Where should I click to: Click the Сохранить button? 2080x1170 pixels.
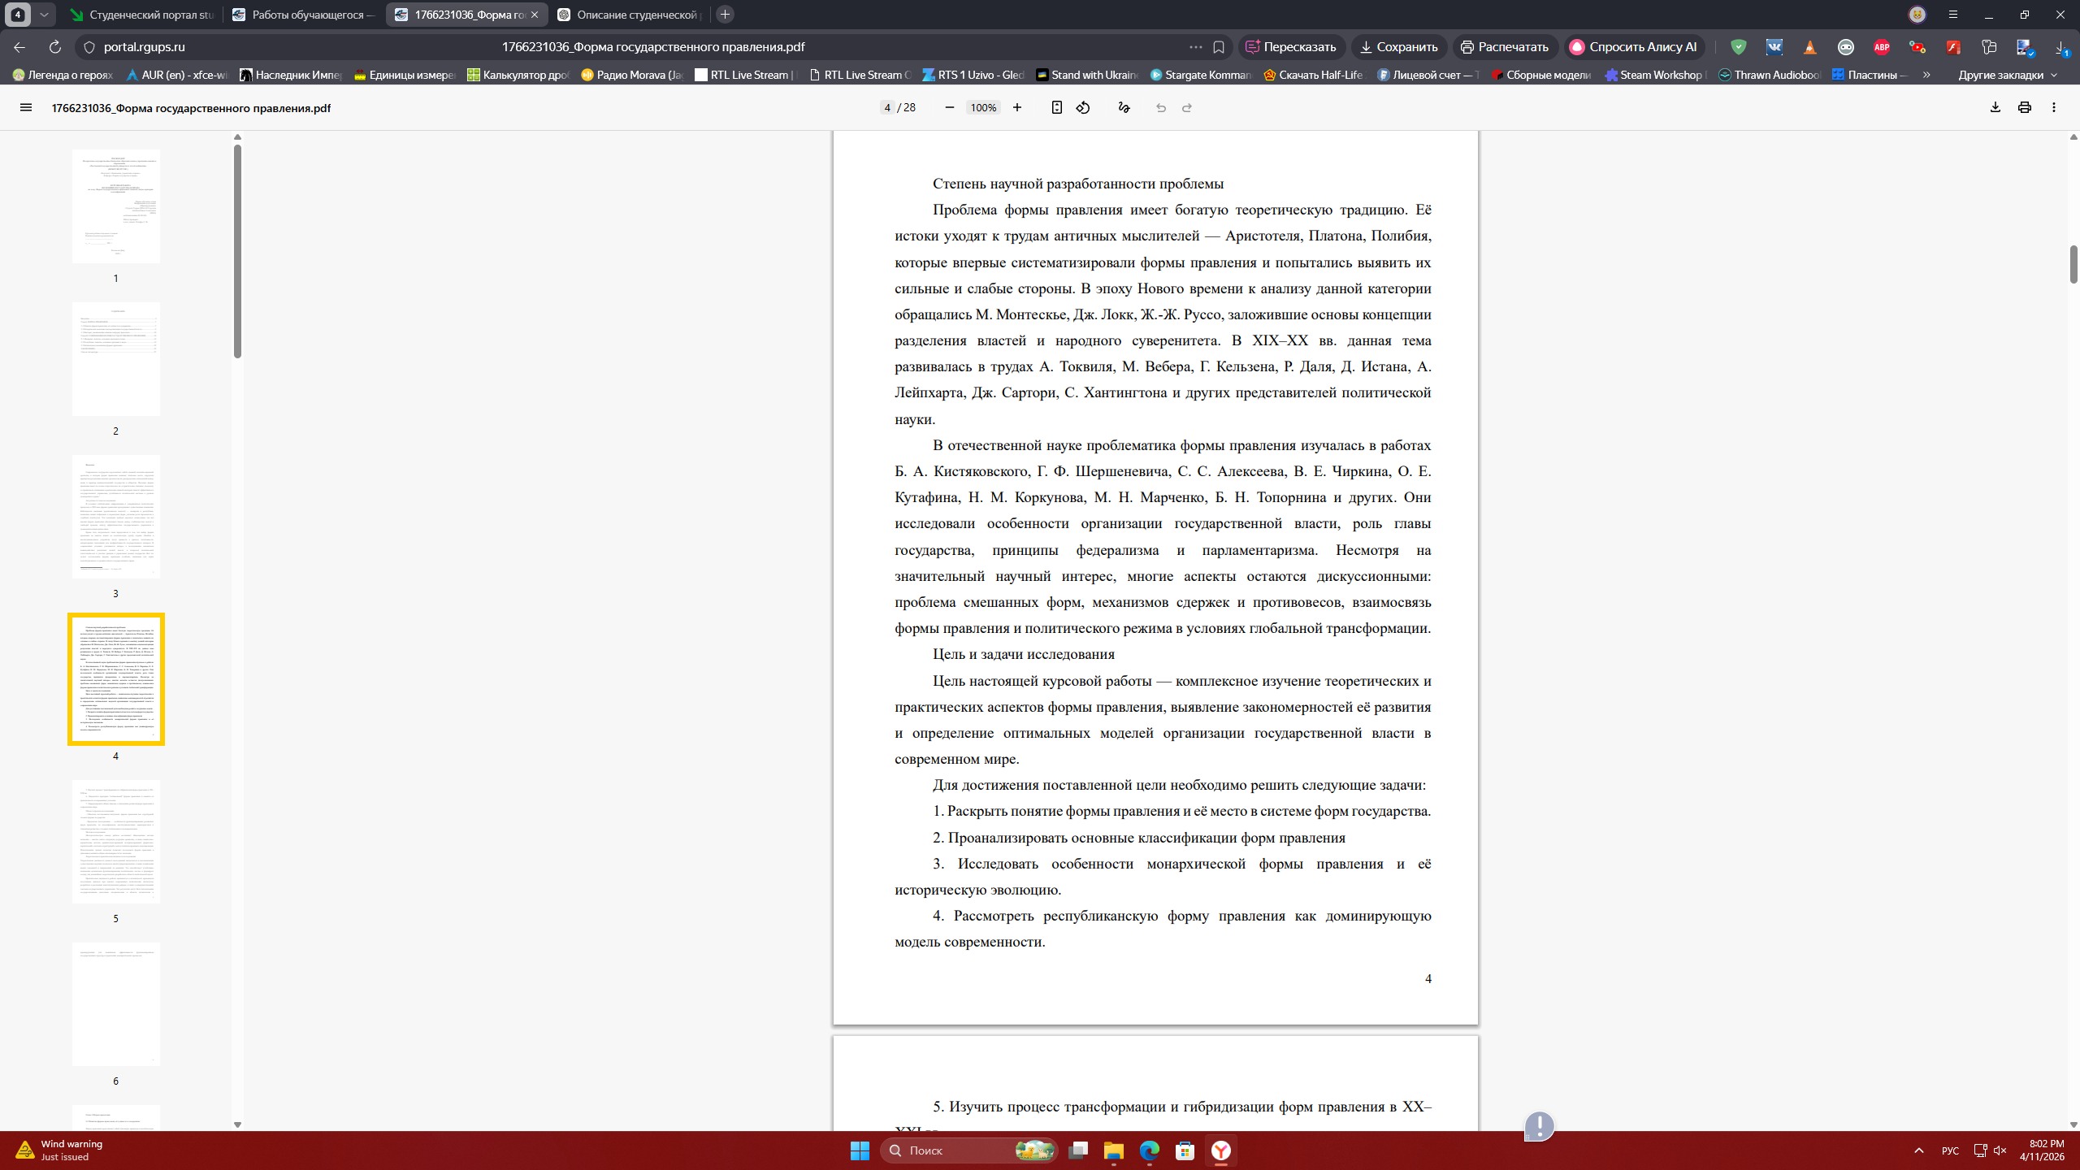(x=1398, y=47)
